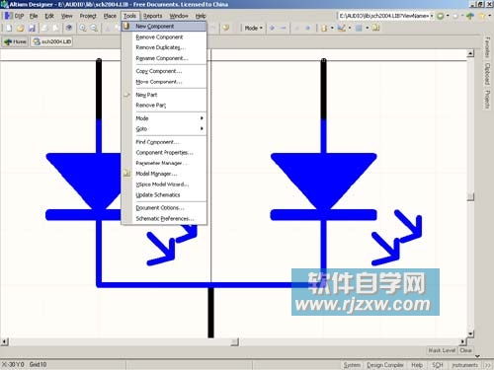This screenshot has width=494, height=370.
Task: Click the Zoom Out magnifier icon
Action: 94,29
